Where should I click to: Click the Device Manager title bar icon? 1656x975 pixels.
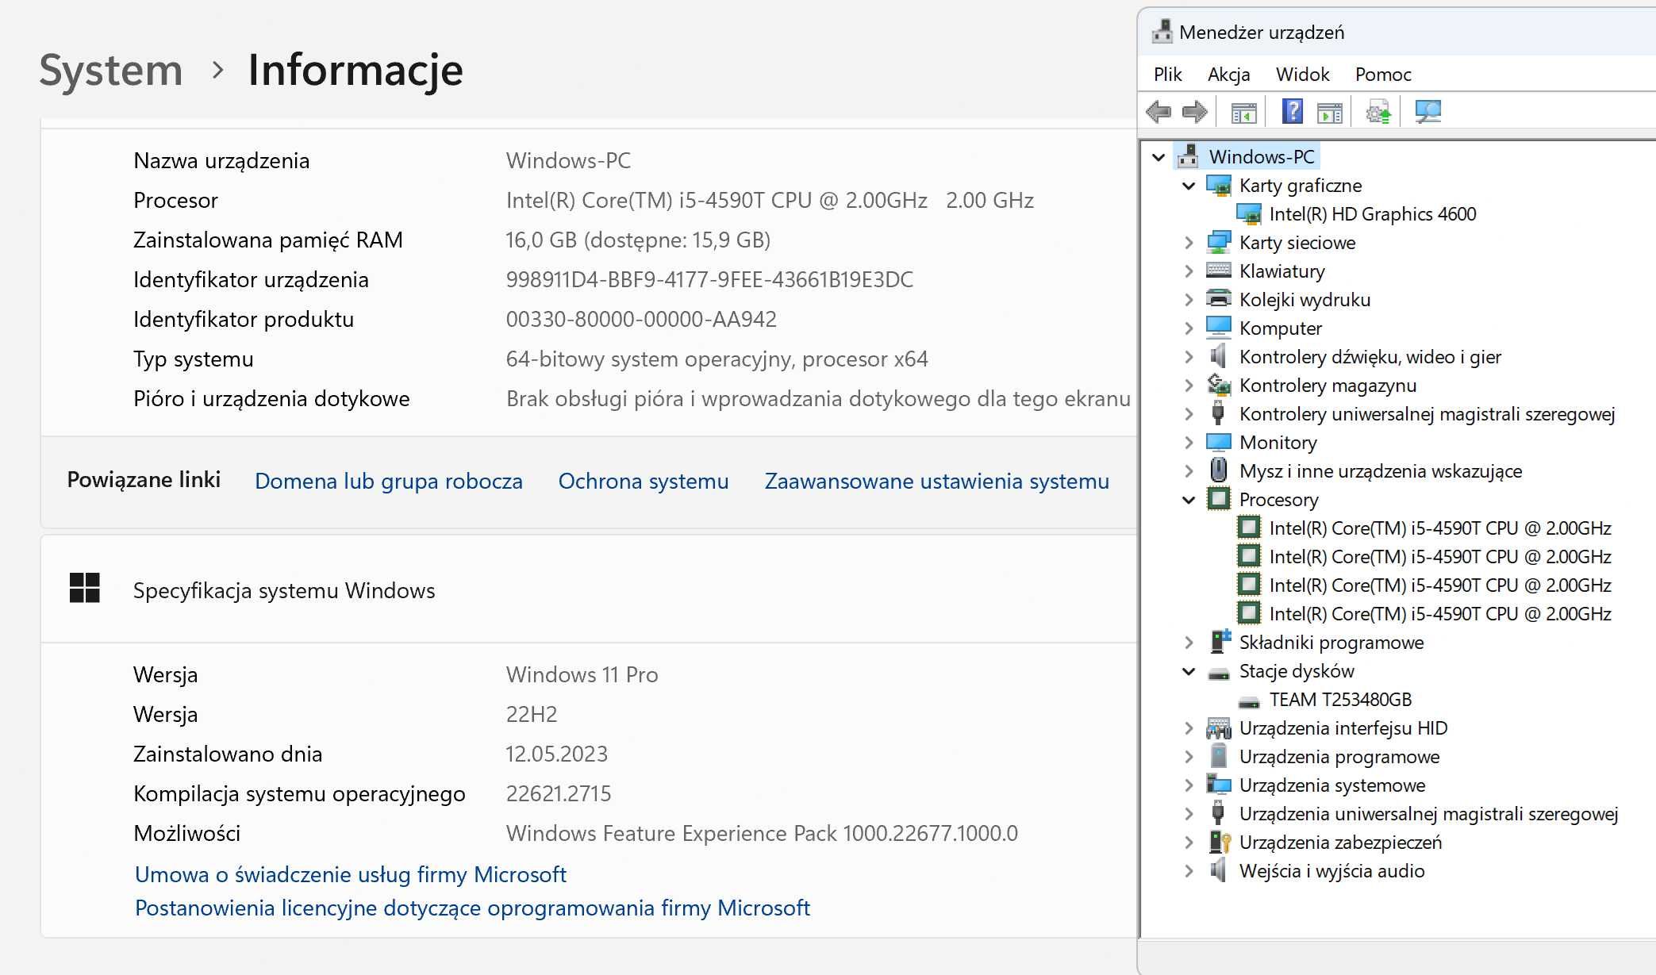pyautogui.click(x=1162, y=32)
